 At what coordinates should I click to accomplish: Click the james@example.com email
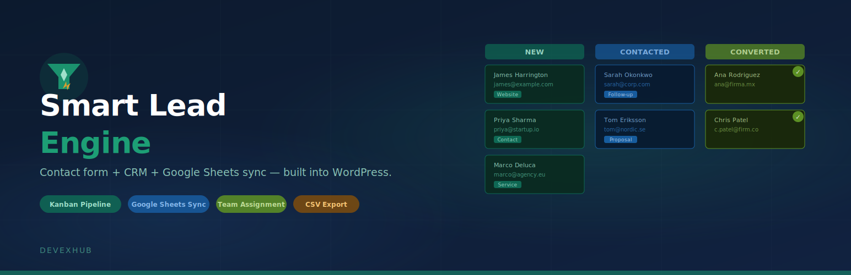[524, 84]
